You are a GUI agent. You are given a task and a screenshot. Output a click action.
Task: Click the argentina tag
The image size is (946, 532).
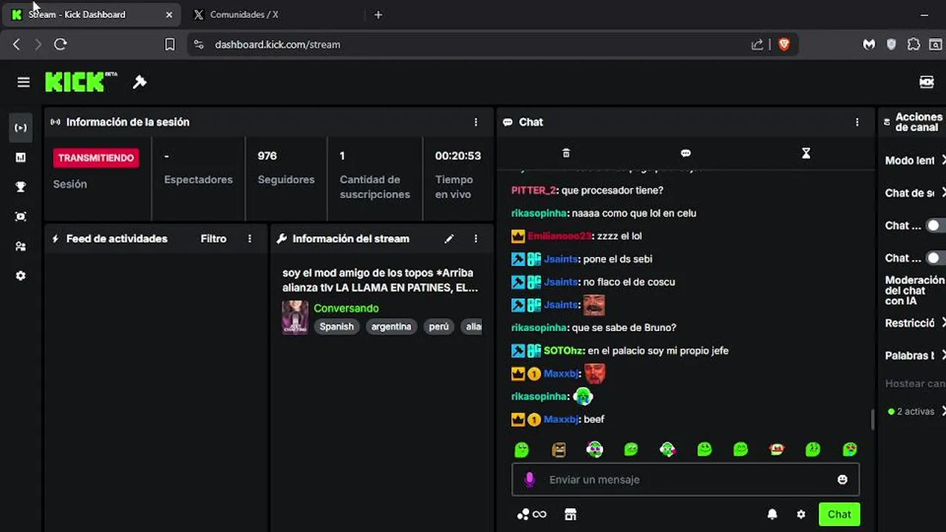click(391, 327)
